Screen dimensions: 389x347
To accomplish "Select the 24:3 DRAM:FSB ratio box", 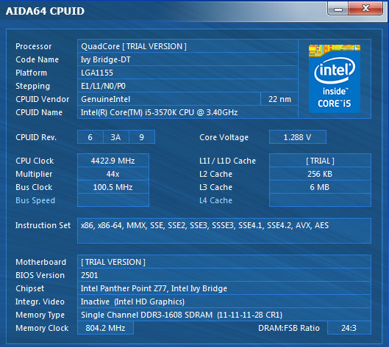I will click(349, 328).
